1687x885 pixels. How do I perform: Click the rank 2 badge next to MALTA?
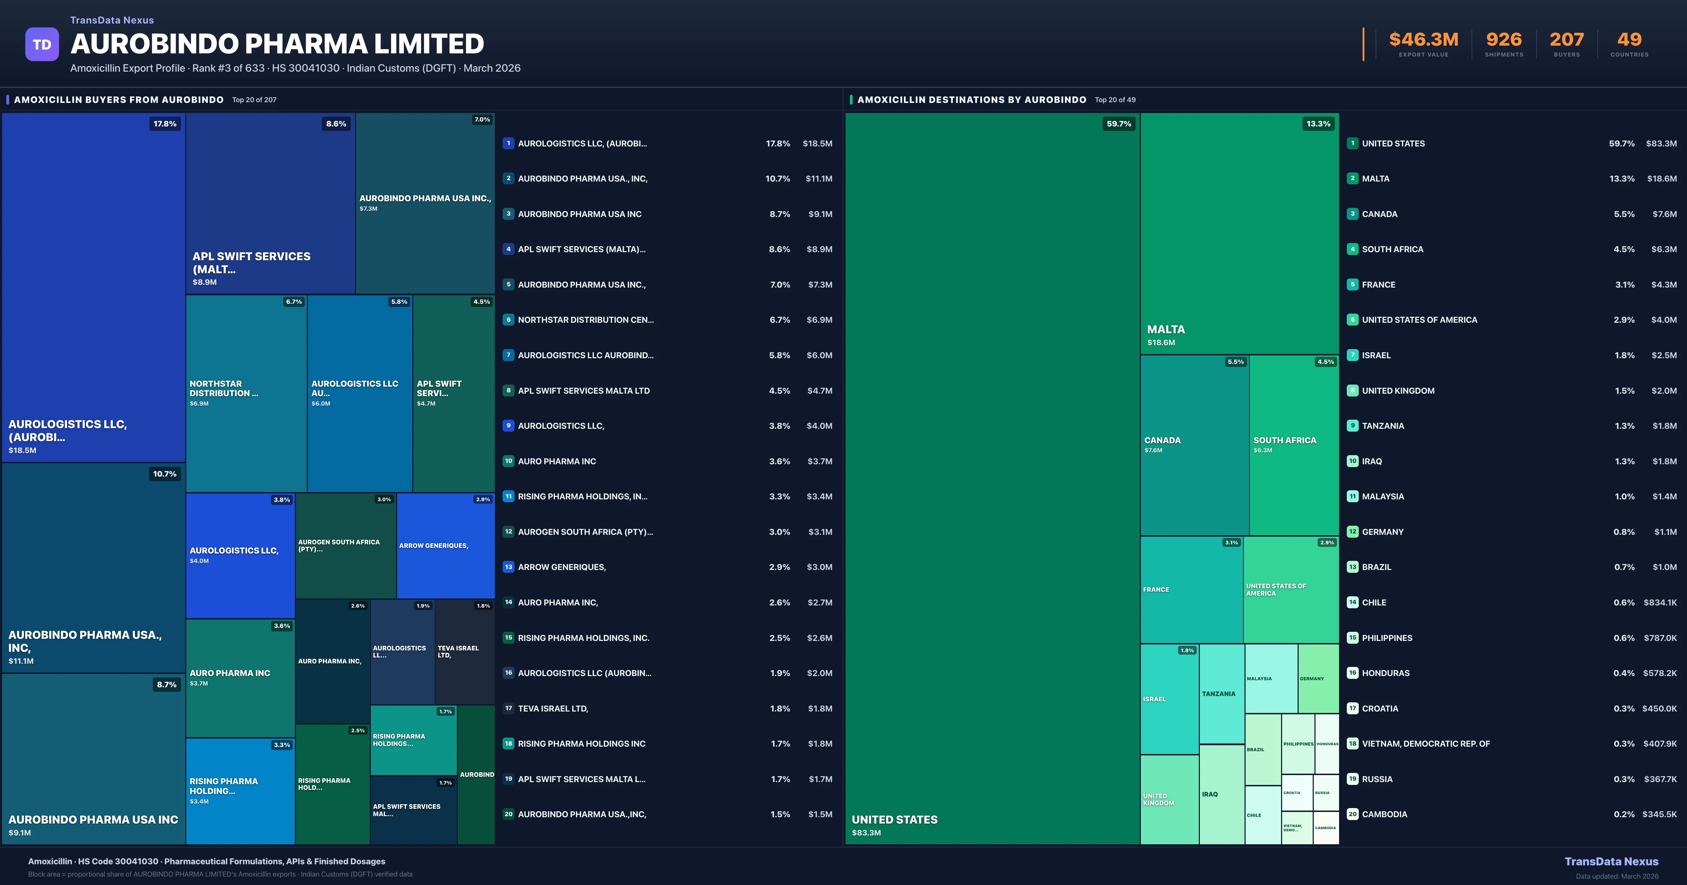[x=1352, y=178]
